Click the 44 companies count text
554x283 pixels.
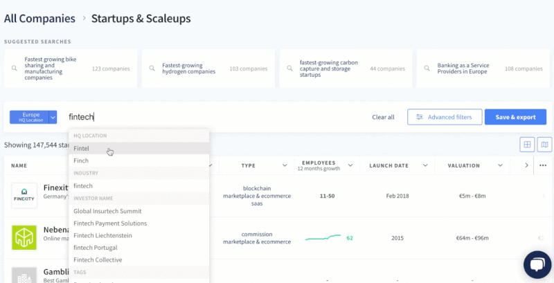click(x=388, y=69)
